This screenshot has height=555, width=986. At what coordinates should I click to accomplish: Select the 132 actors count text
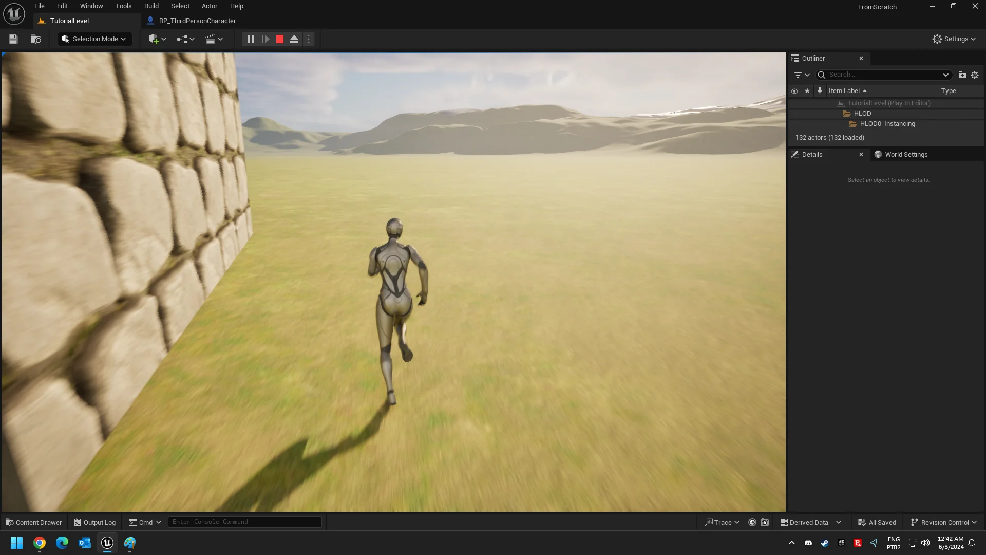pos(830,138)
